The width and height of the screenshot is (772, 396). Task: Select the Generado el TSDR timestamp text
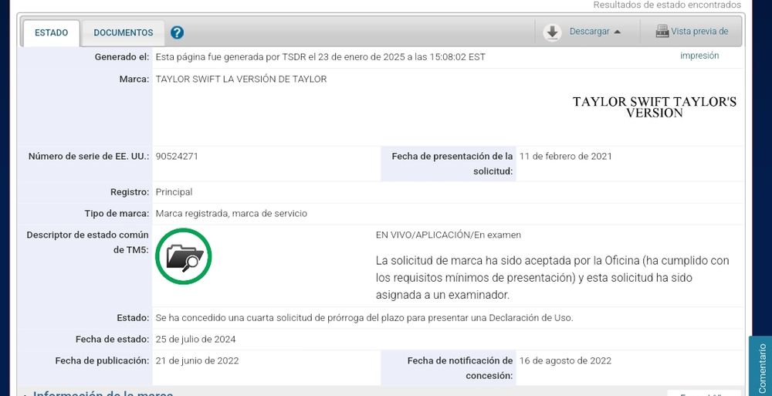[x=320, y=56]
